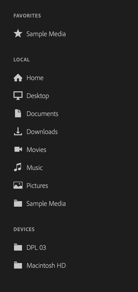The image size is (138, 292).
Task: Browse the Pictures location label
Action: click(37, 186)
